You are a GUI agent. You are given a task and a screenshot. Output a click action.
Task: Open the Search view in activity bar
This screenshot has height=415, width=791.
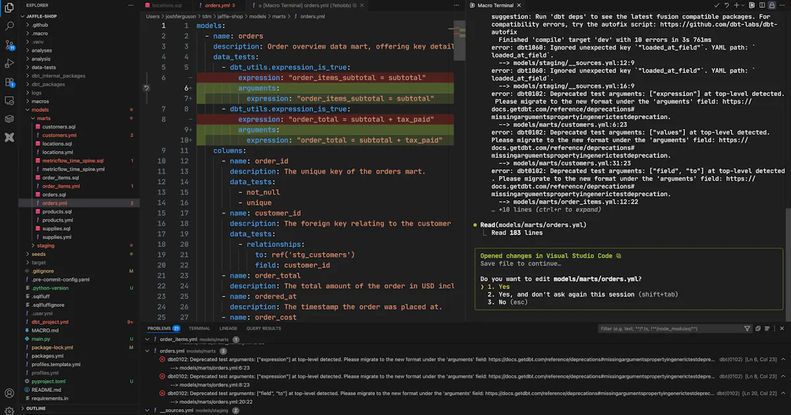[x=9, y=27]
